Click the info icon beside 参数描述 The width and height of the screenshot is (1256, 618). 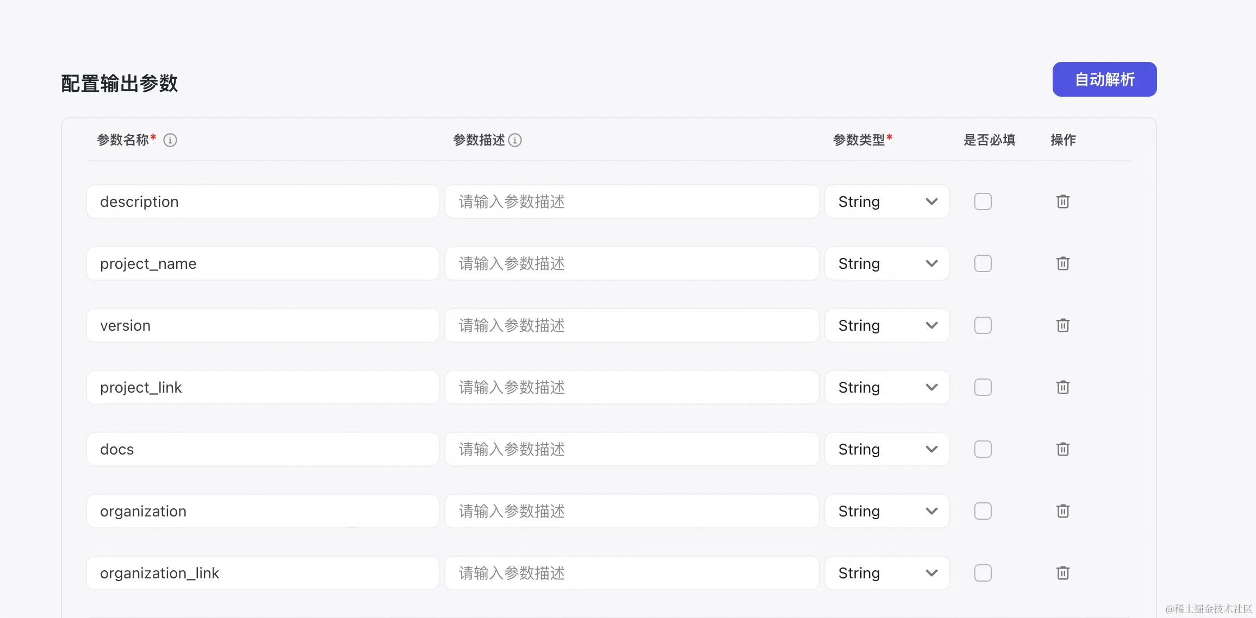(515, 140)
